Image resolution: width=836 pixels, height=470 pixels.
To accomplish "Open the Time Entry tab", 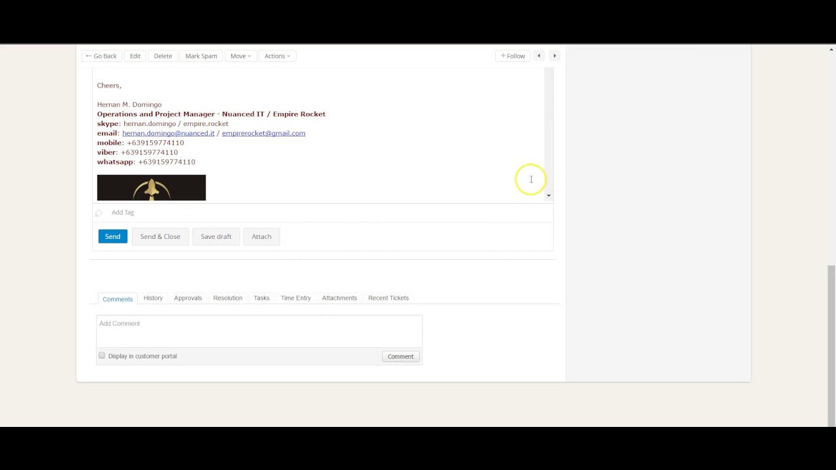I will pyautogui.click(x=295, y=298).
